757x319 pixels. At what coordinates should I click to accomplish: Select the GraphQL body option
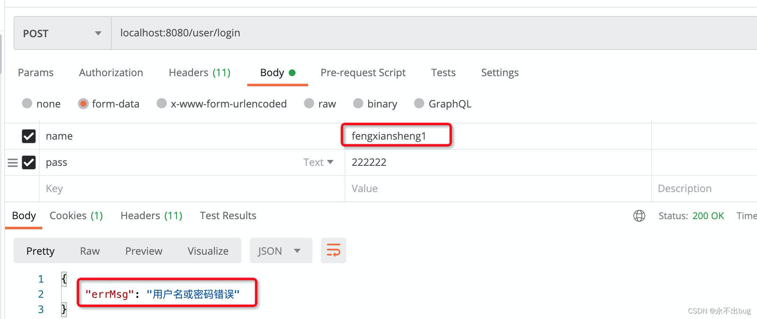click(x=420, y=104)
